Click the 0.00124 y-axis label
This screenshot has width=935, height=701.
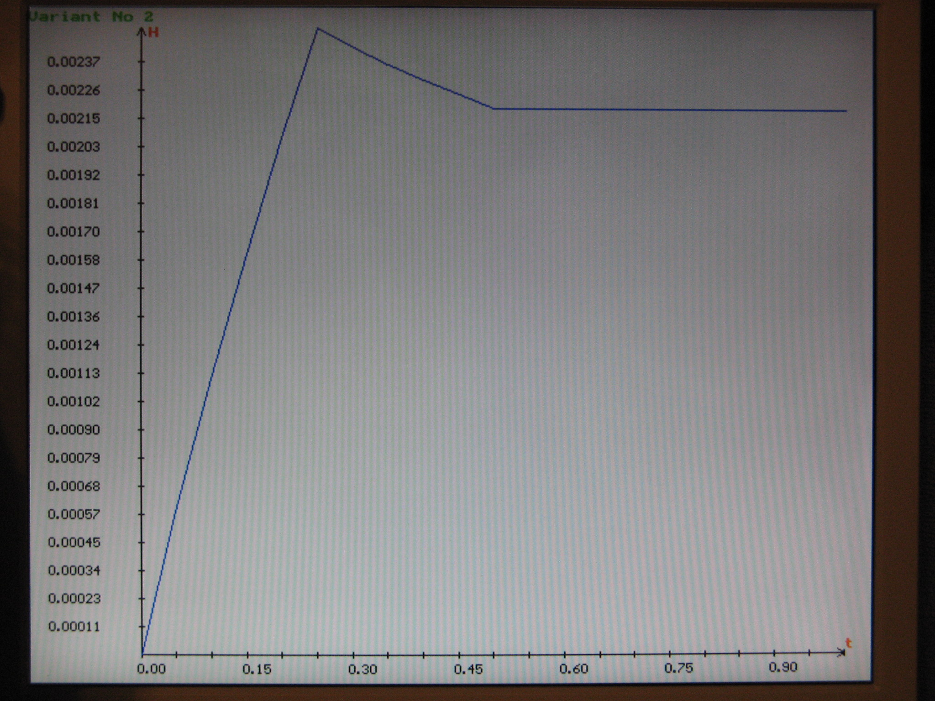(x=74, y=345)
